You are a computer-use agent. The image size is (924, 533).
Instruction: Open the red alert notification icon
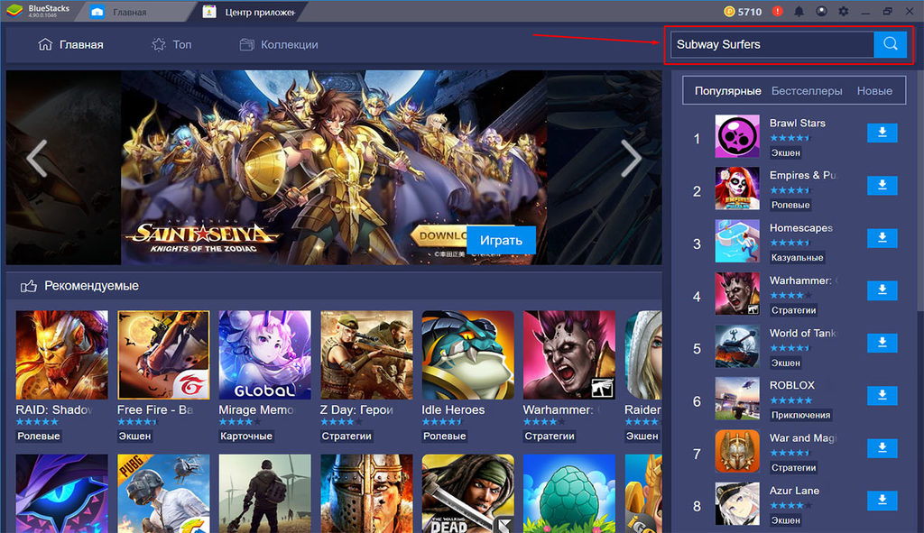click(777, 11)
